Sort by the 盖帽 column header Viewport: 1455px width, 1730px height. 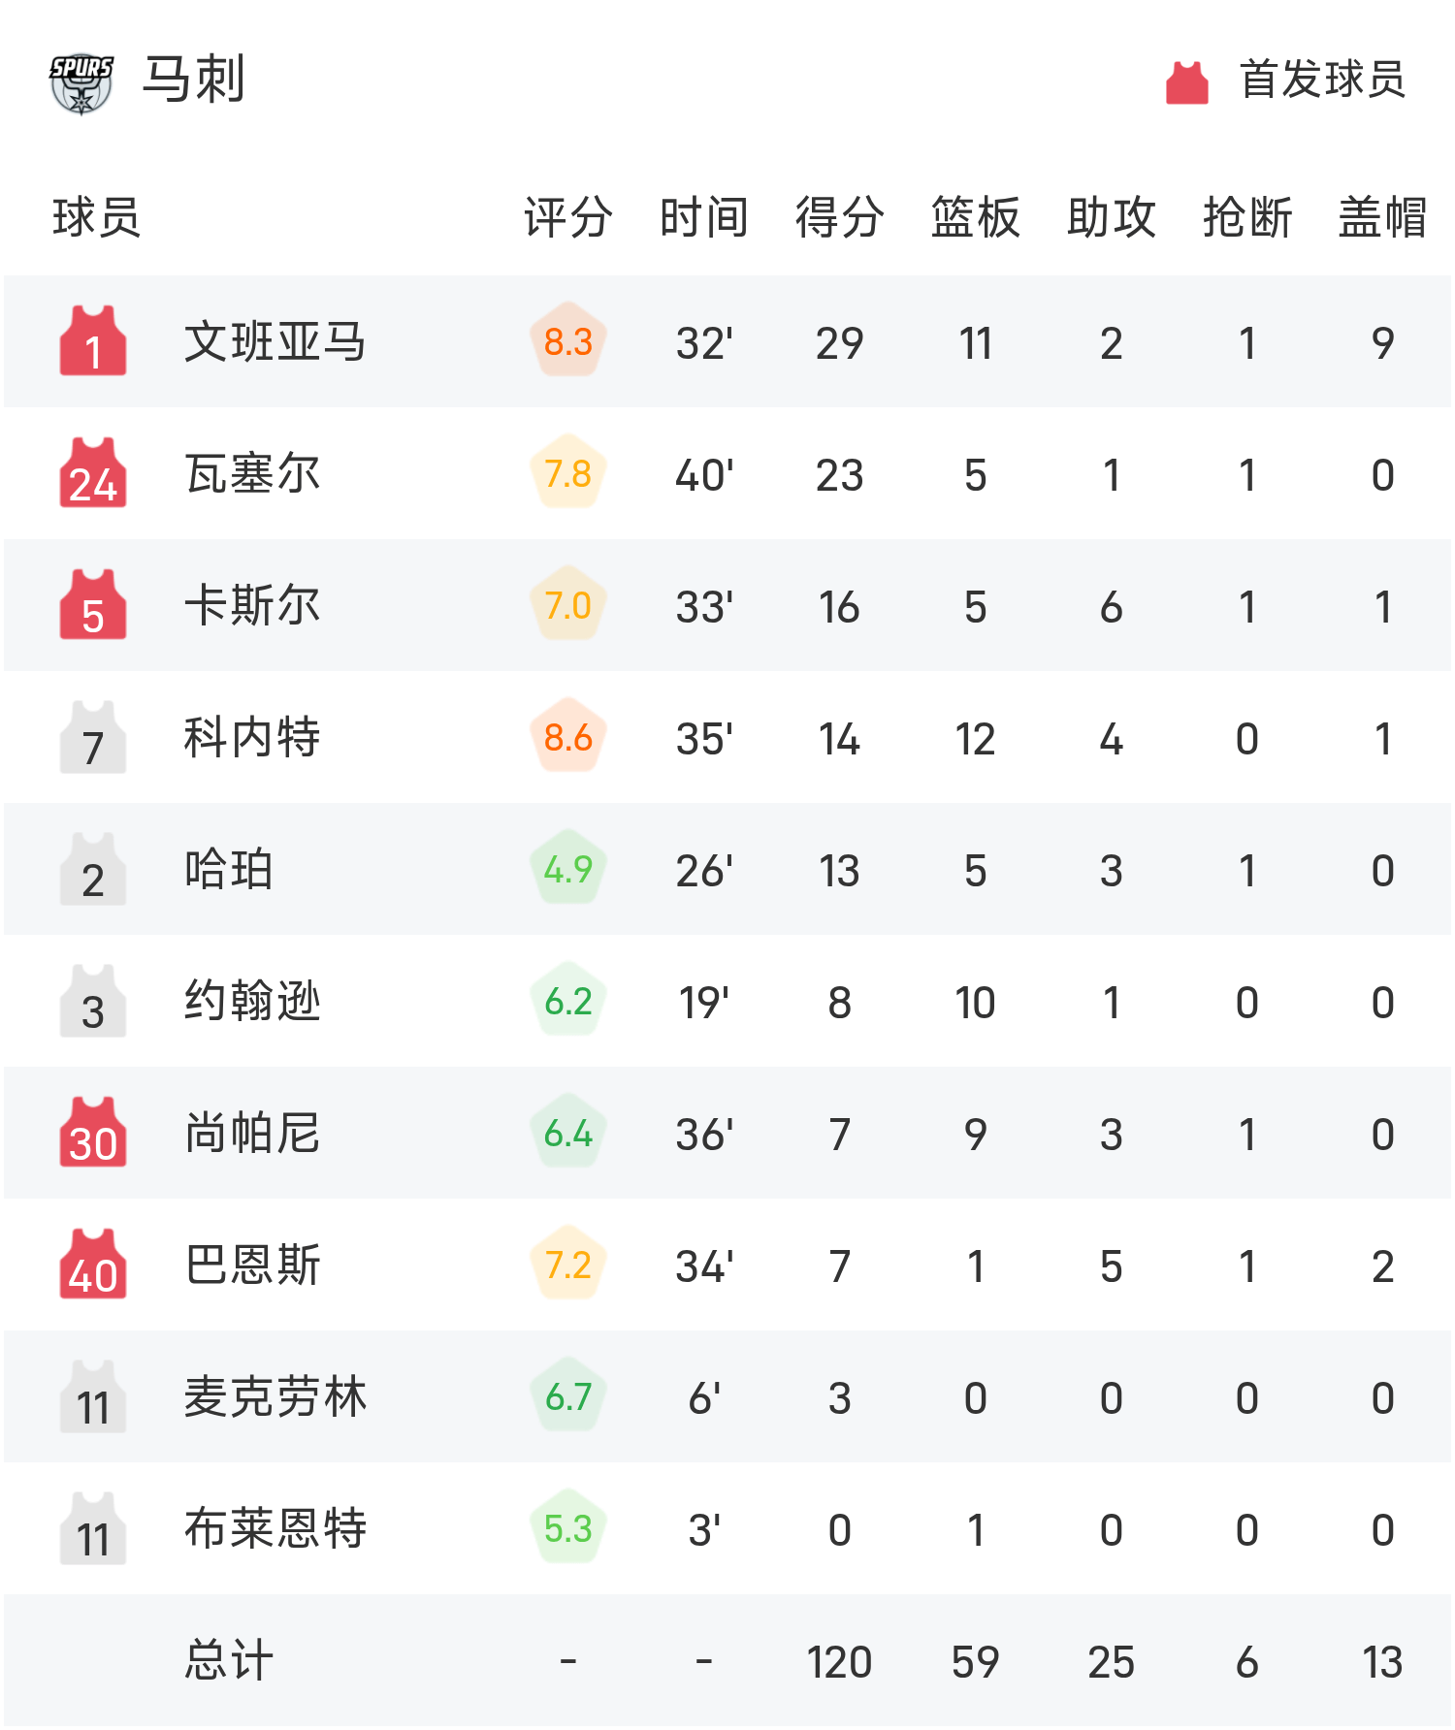1382,217
